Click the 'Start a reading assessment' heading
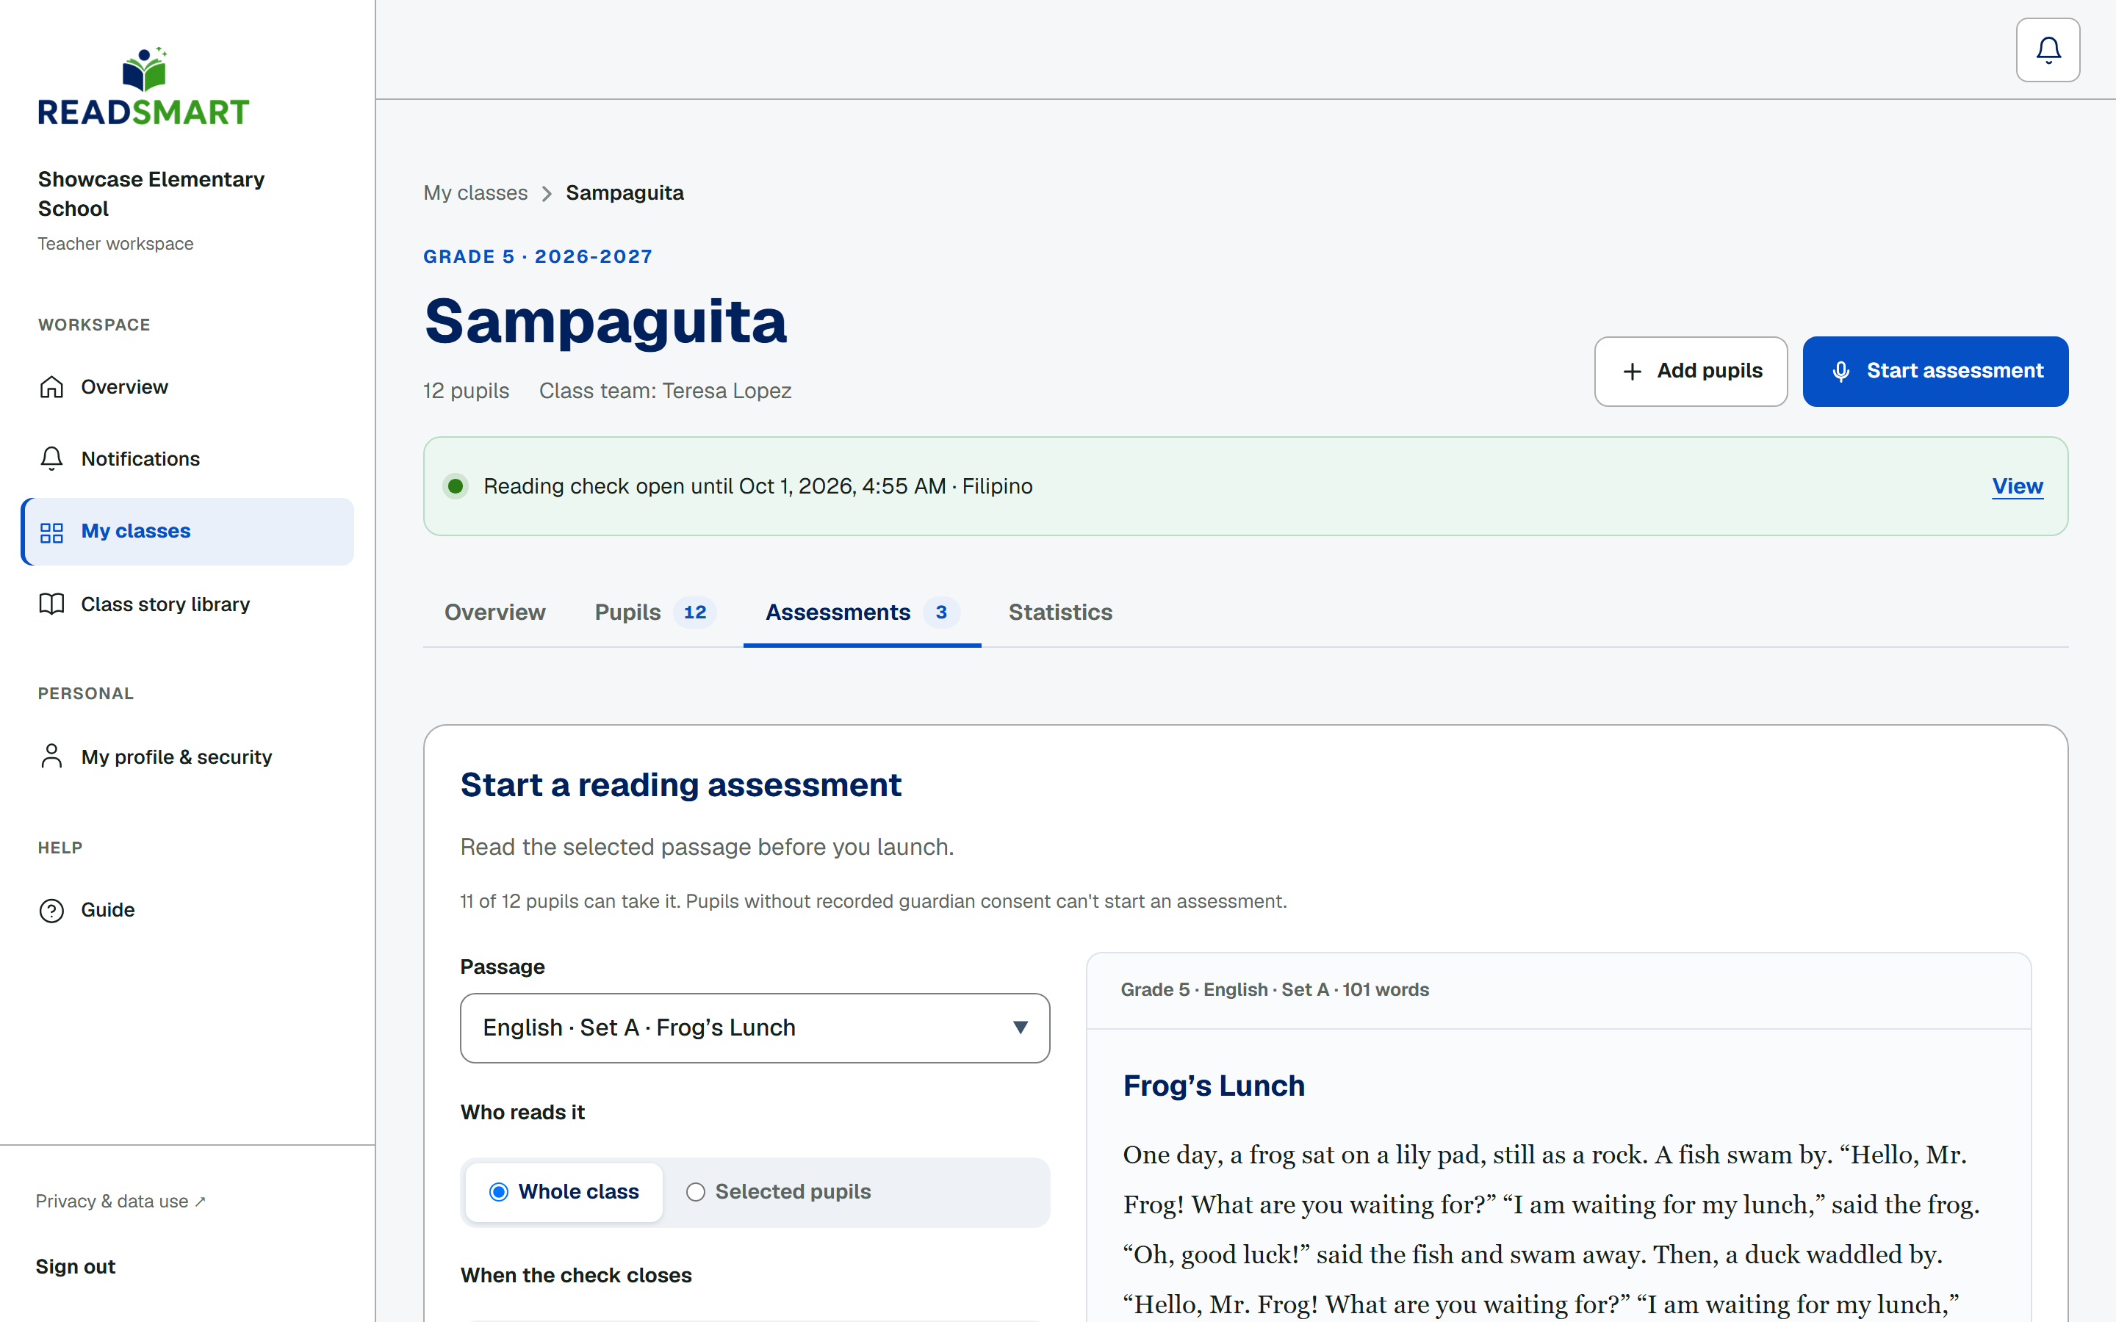 (680, 785)
